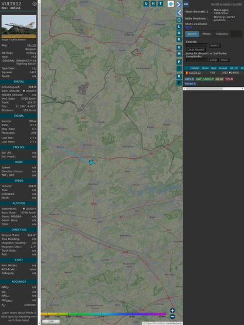
Task: Expand sidebar with right chevron button
Action: 179,4
